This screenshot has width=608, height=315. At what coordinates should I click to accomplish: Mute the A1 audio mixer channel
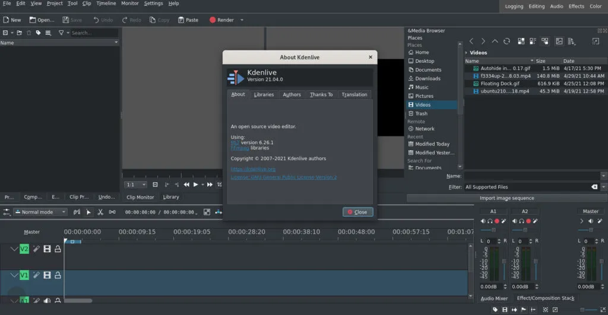483,221
